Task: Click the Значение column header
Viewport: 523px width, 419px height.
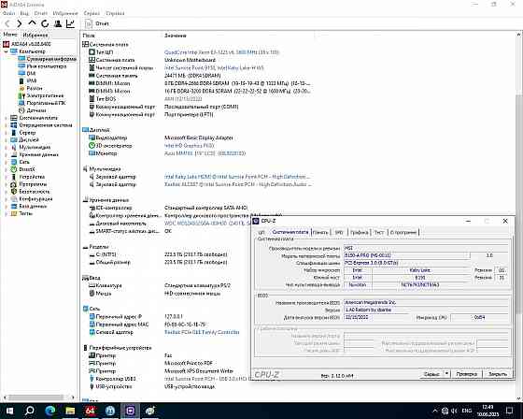Action: click(x=176, y=36)
